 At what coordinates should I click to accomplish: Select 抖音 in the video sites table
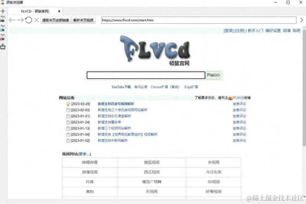(x=90, y=182)
